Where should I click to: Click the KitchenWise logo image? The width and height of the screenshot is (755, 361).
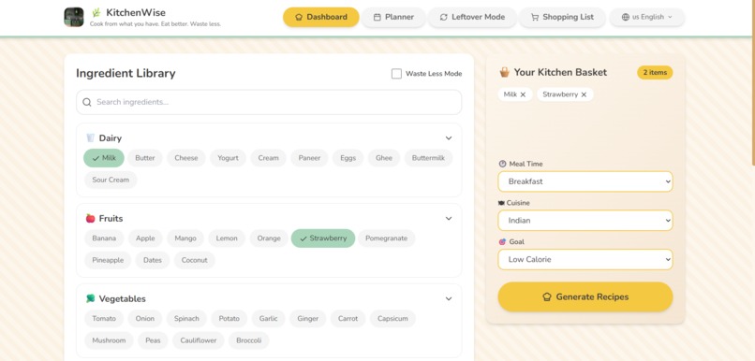[x=74, y=17]
